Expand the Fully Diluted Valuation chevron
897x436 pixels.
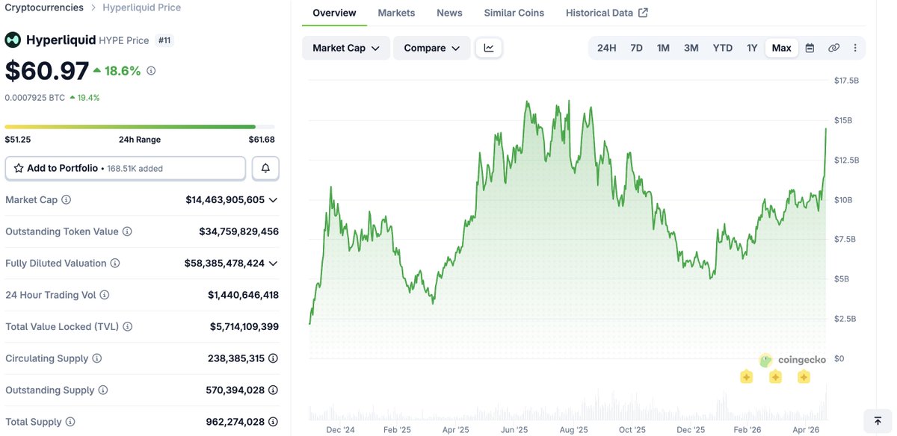273,264
